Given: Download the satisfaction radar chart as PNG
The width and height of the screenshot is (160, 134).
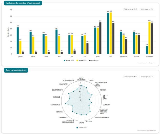Looking at the screenshot, I should (130, 76).
